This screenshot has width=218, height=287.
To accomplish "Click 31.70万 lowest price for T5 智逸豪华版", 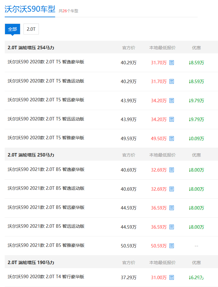I will (x=158, y=63).
